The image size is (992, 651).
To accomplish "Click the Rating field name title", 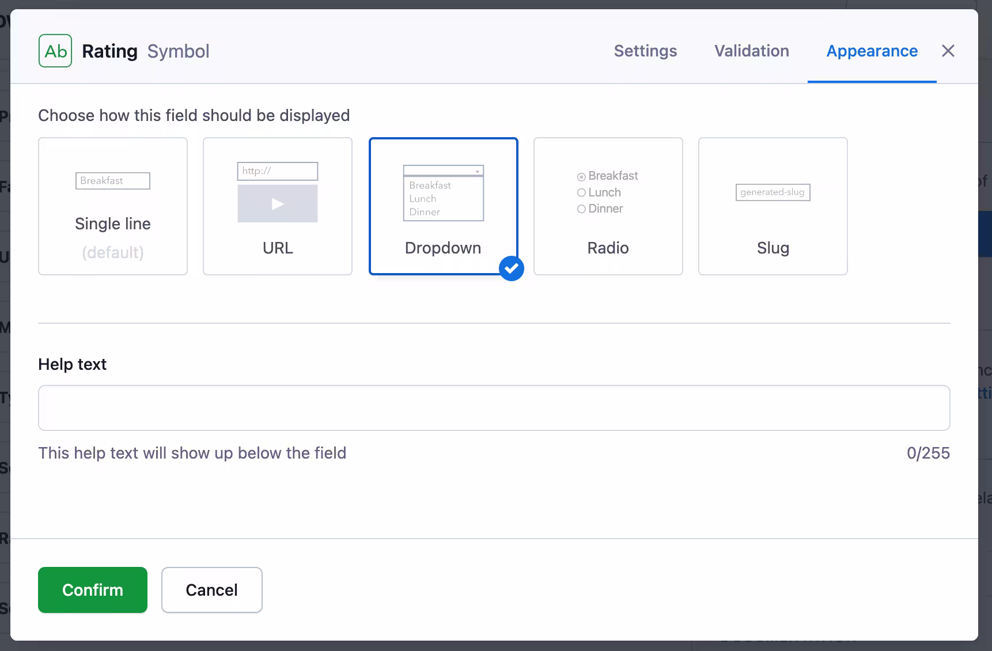I will (109, 51).
